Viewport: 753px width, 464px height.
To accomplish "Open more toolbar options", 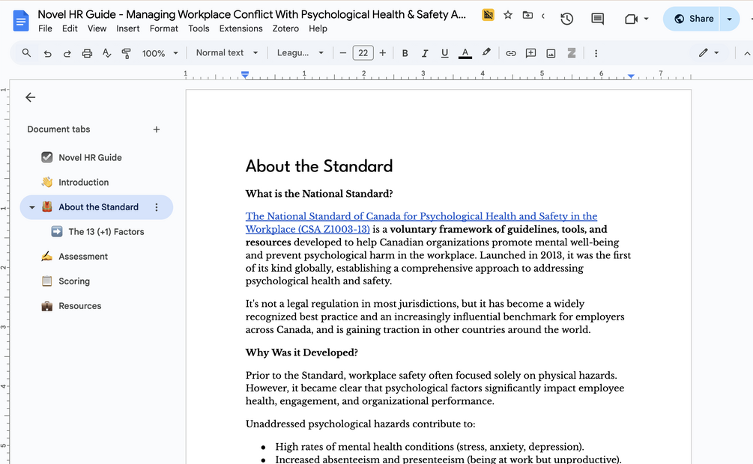I will click(x=596, y=53).
